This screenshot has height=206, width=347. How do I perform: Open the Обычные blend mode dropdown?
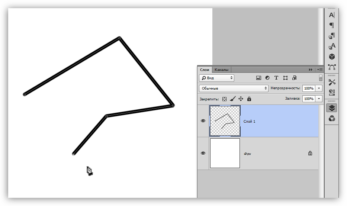pyautogui.click(x=234, y=88)
